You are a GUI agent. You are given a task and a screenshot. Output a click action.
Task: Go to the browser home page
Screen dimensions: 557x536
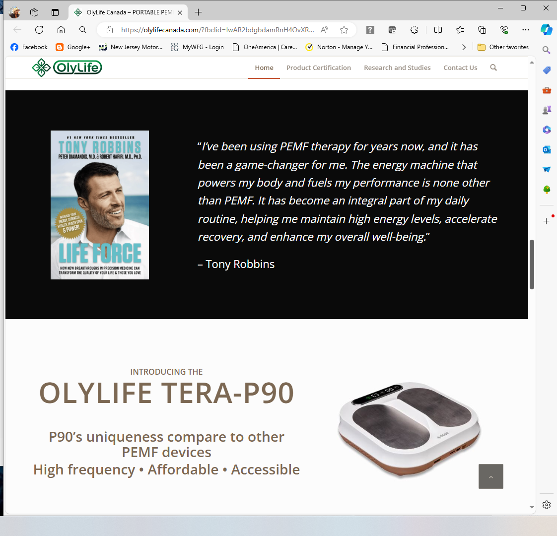tap(61, 30)
